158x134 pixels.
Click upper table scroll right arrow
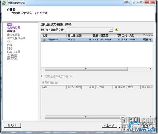[151, 69]
